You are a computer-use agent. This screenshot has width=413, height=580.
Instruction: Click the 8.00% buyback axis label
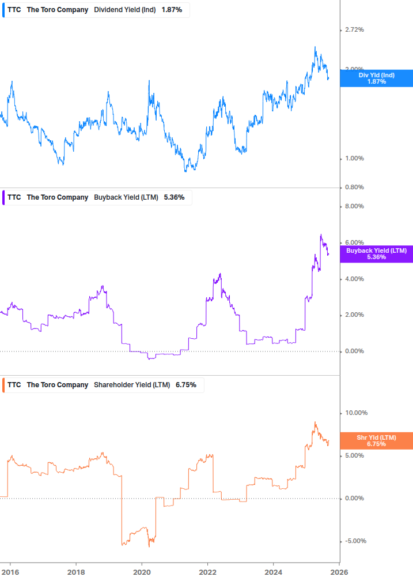click(354, 207)
